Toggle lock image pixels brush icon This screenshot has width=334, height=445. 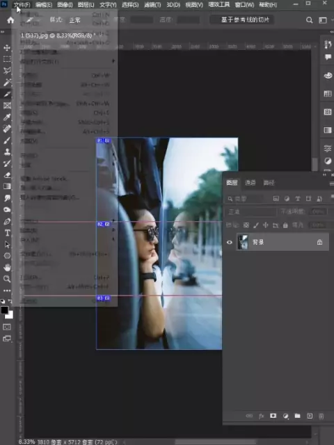(255, 225)
